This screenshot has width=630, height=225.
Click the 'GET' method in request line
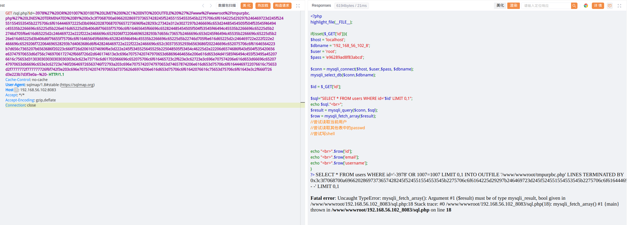click(x=9, y=13)
